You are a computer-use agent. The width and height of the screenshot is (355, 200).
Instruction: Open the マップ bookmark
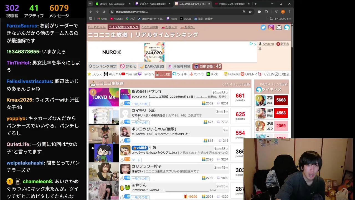[x=130, y=19]
